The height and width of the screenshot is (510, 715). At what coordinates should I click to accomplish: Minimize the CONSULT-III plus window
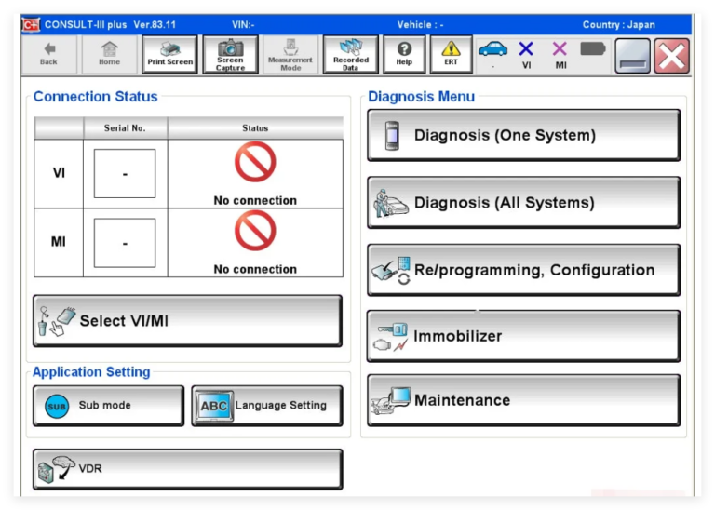(x=632, y=56)
